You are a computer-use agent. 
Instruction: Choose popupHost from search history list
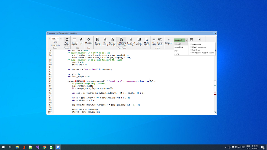[x=179, y=47]
